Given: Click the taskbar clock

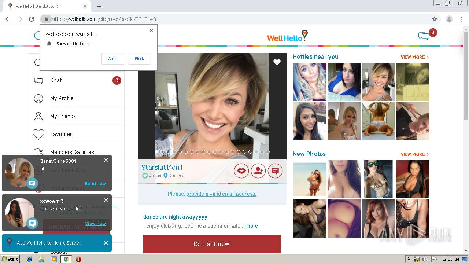Looking at the screenshot, I should point(450,259).
